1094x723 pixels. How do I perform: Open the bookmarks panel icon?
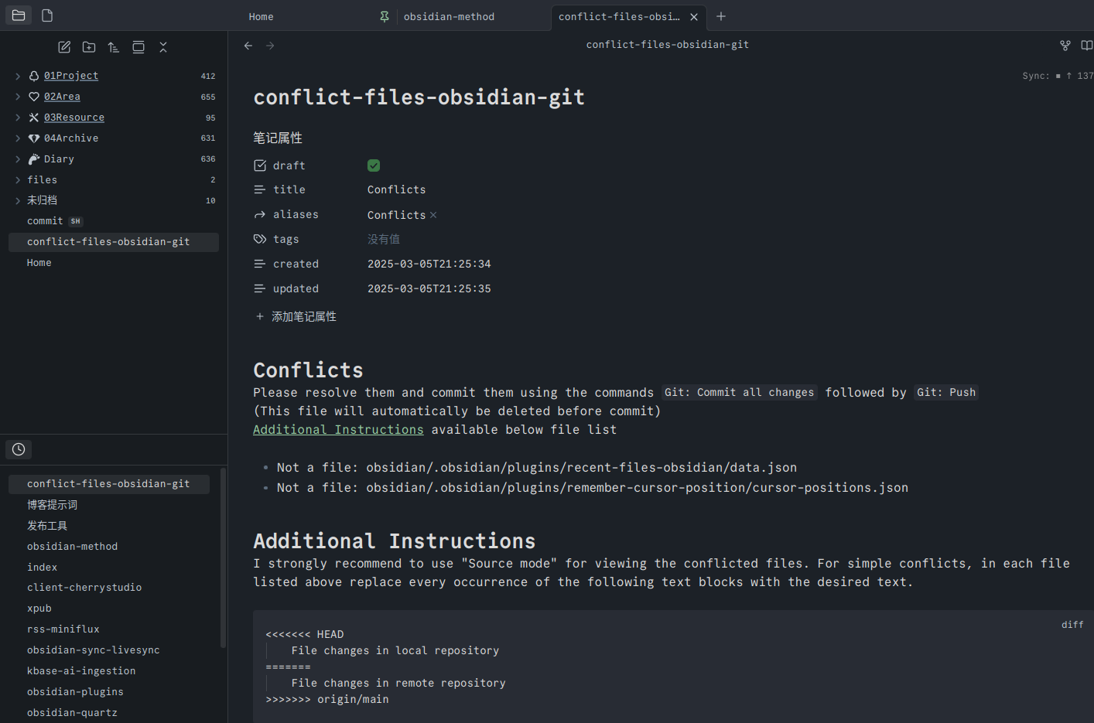point(47,15)
